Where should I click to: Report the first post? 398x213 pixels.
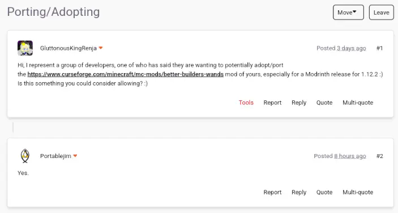272,103
